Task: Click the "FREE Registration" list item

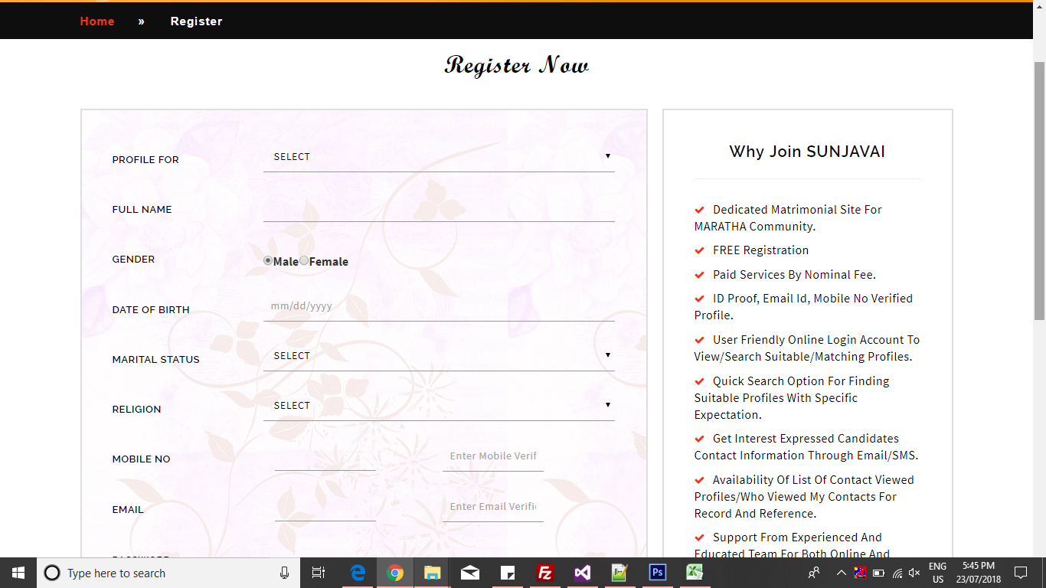Action: click(760, 250)
